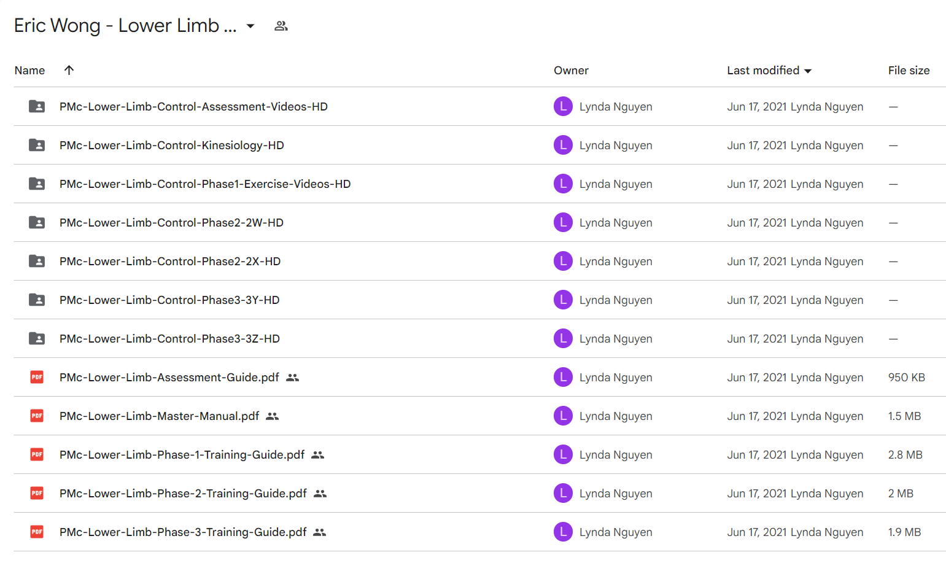Open the folder title dropdown arrow
Viewport: 946px width, 579px height.
(250, 26)
